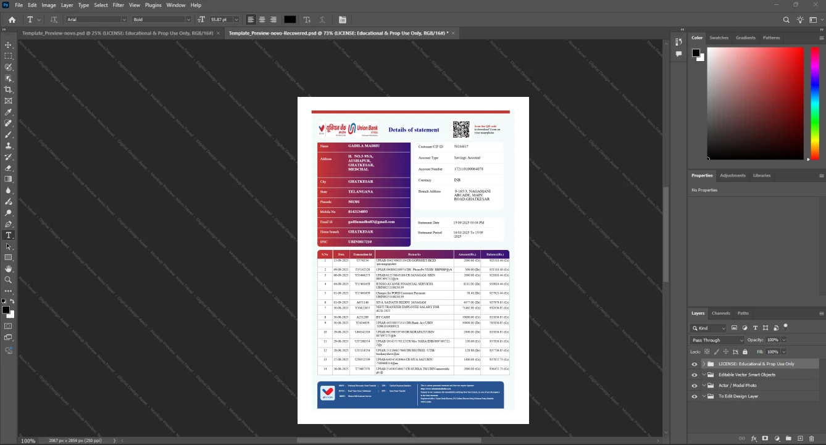Switch to Template_Preview-novo.psd document tab
Viewport: 826px width, 445px height.
pyautogui.click(x=117, y=33)
